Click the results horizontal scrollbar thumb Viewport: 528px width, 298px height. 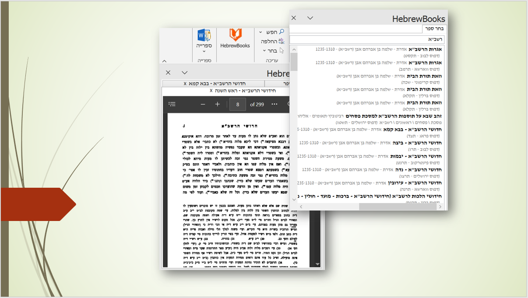(398, 206)
